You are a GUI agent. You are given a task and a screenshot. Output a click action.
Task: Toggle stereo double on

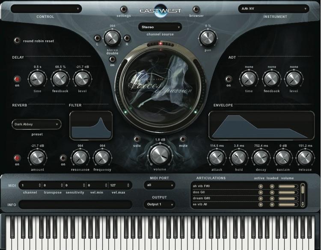(112, 59)
